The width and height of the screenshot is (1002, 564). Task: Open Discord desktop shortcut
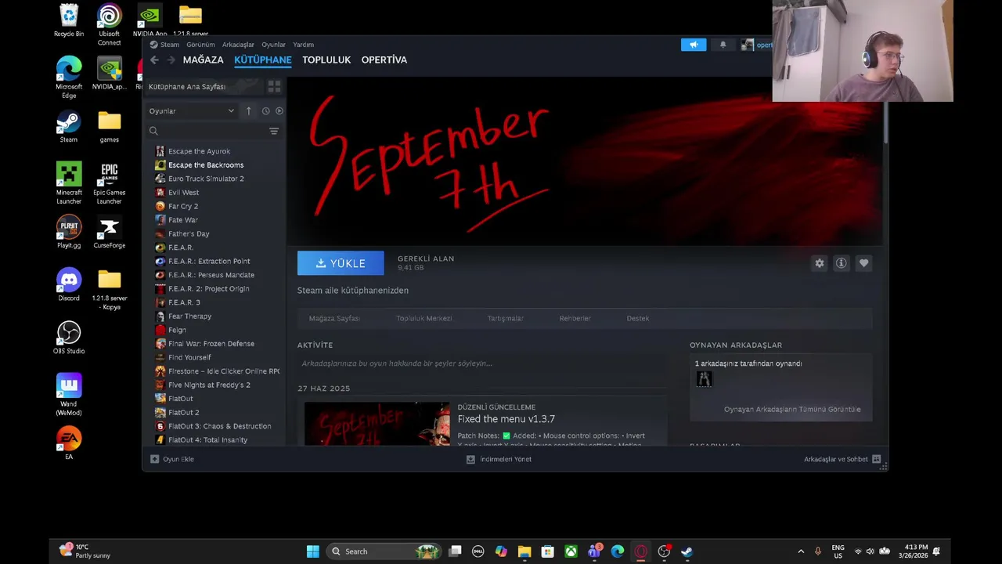tap(69, 285)
